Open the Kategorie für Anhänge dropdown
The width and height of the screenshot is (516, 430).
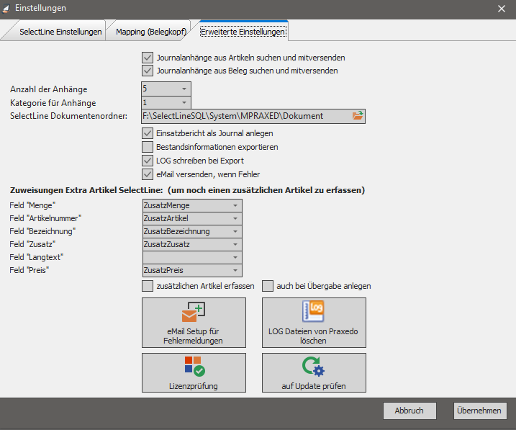click(x=184, y=102)
